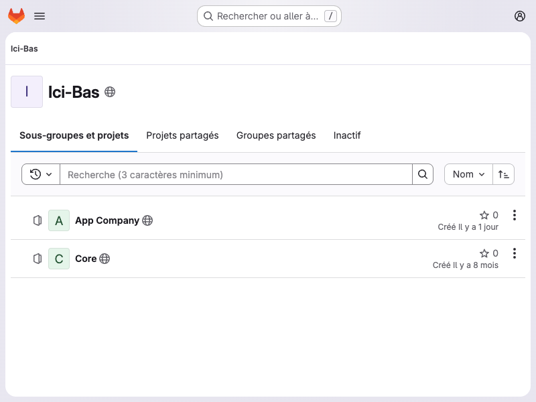Open the hamburger navigation menu
The height and width of the screenshot is (402, 536).
coord(40,16)
